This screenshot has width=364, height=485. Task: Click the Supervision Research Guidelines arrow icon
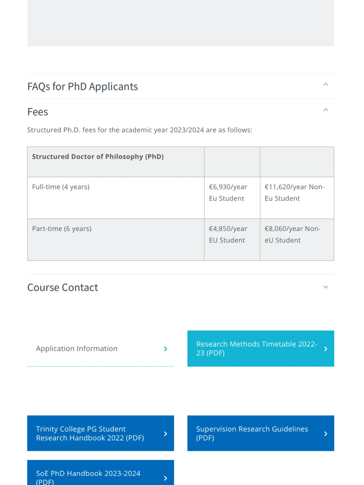[326, 434]
